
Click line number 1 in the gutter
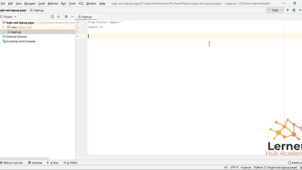click(x=77, y=22)
